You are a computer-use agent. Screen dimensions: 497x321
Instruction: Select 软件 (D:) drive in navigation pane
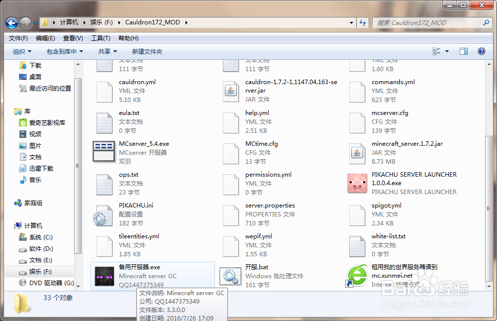pyautogui.click(x=41, y=248)
